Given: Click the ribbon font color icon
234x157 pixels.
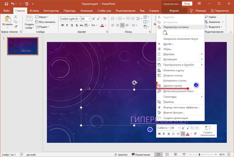Looking at the screenshot, I should 102,25.
